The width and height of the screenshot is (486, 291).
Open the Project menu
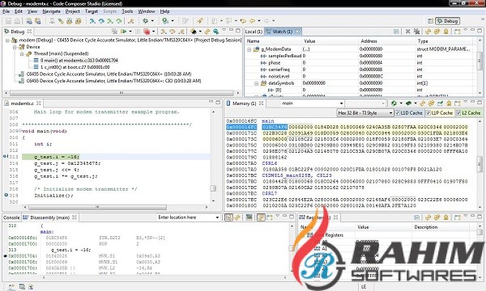pos(73,11)
